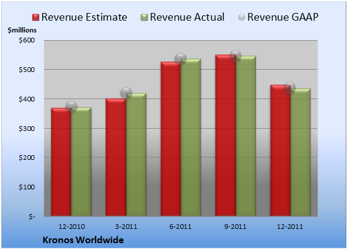Select the red estimate bar for 3-2011

[116, 157]
